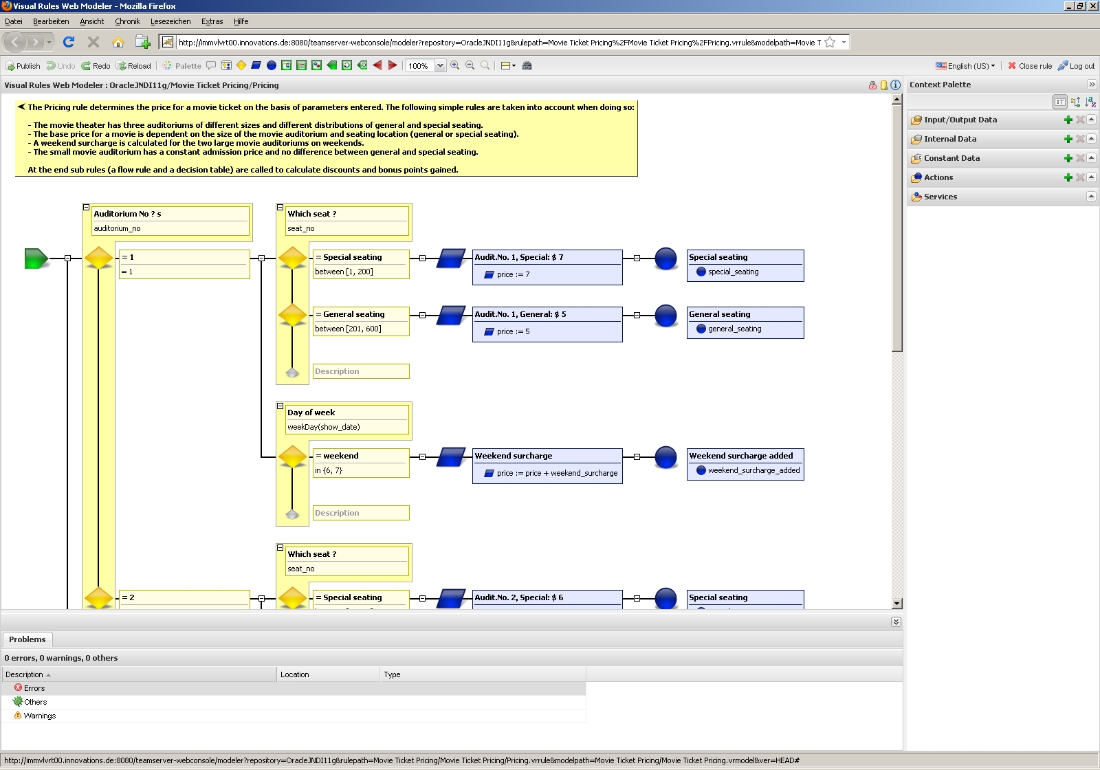Click the blue info icon in rule header
Image resolution: width=1100 pixels, height=770 pixels.
pos(895,85)
